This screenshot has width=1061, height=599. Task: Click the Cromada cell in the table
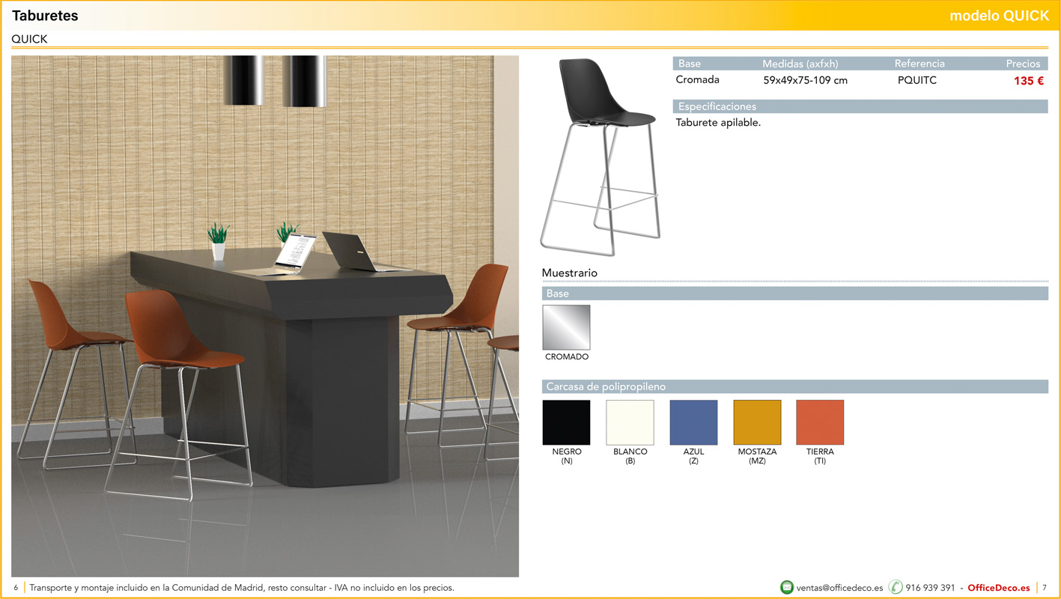[698, 79]
